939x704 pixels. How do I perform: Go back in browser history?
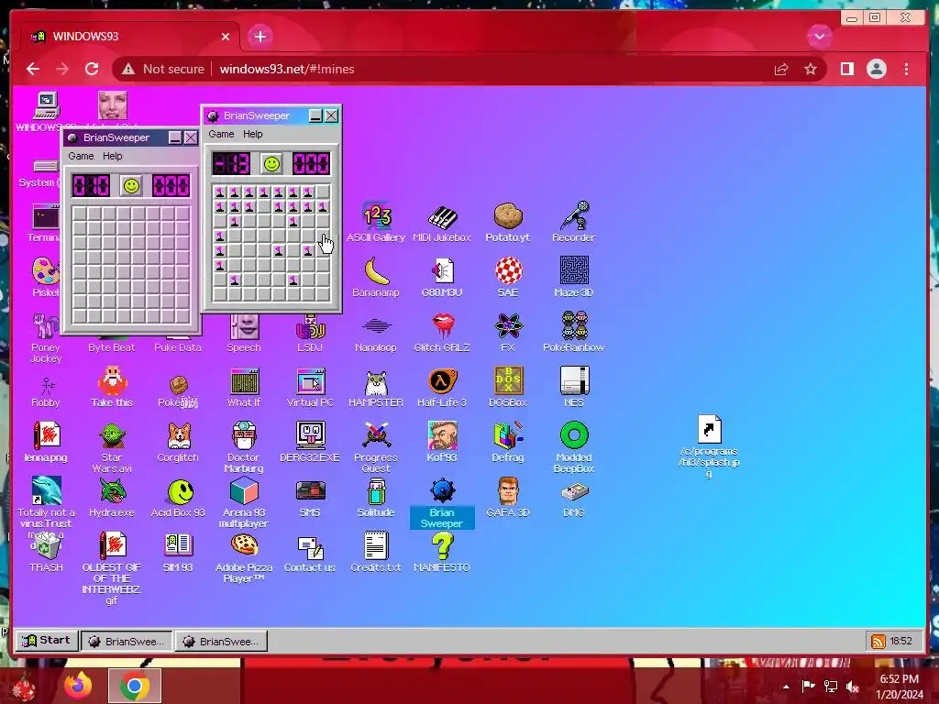pos(33,70)
